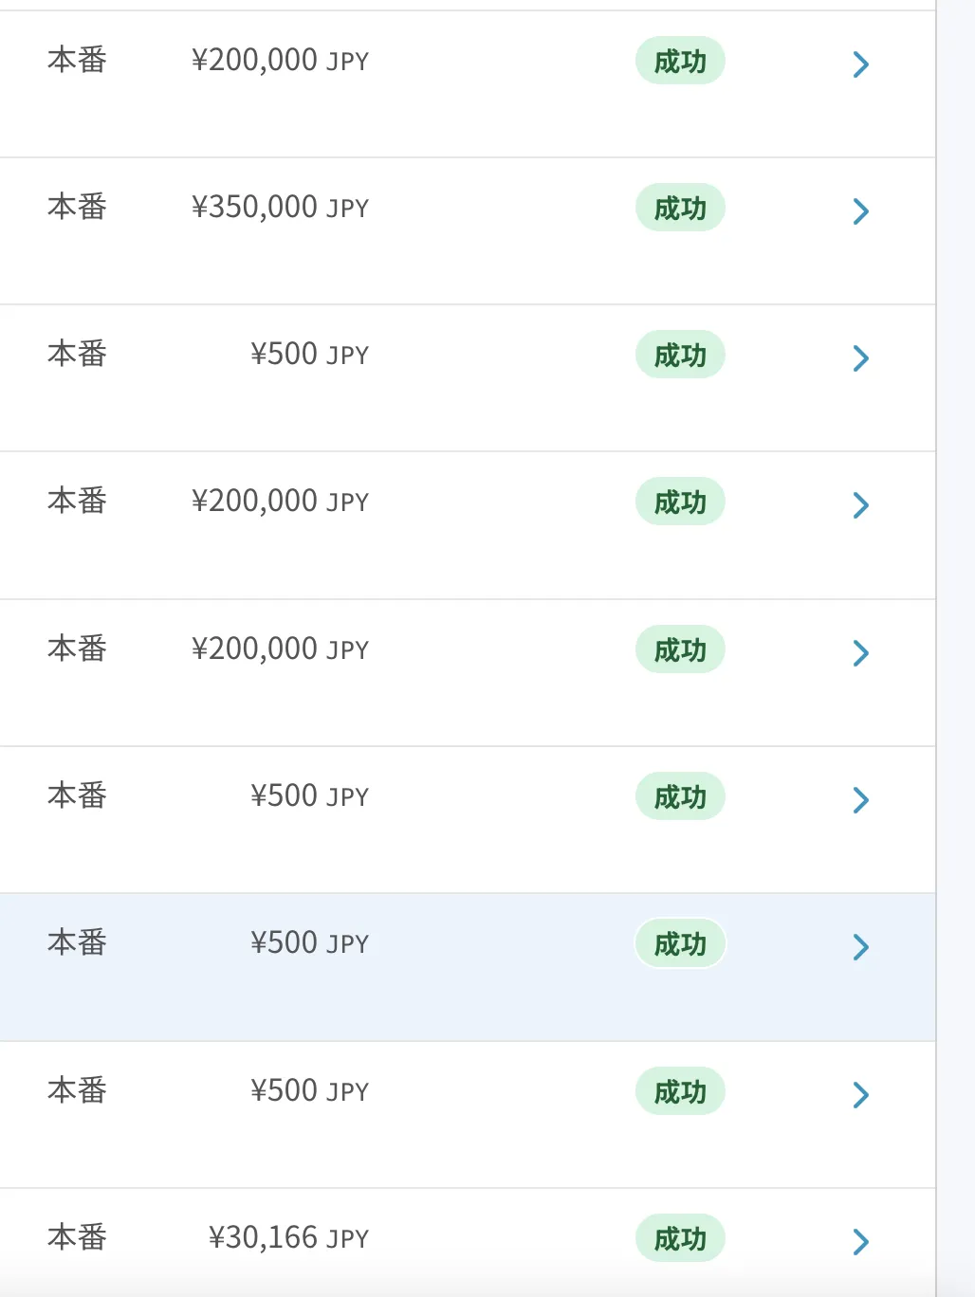
Task: Click the 成功 badge in the ¥350,000 row
Action: tap(680, 208)
